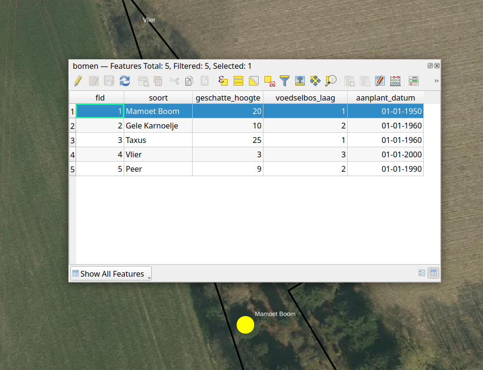Click the Deselect all features icon

pyautogui.click(x=269, y=81)
